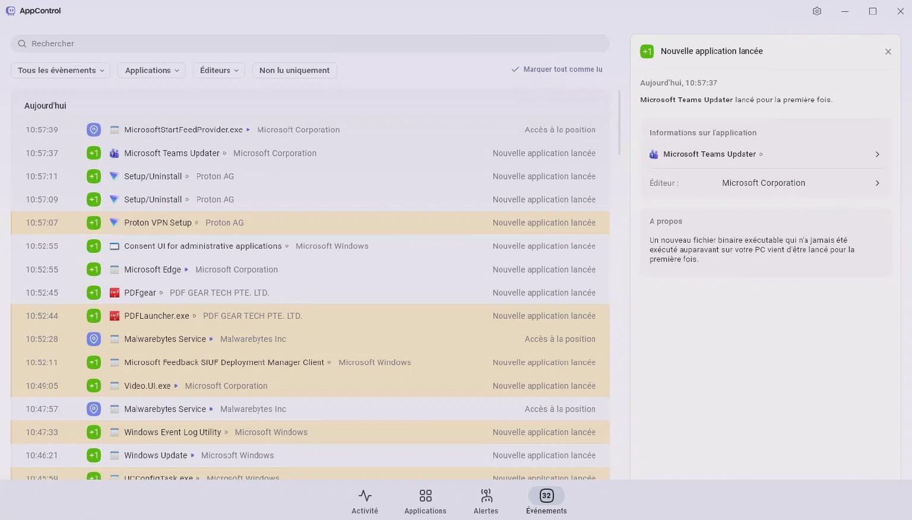Click arrow next to Video.UI.exe name
The image size is (912, 520).
[x=176, y=386]
